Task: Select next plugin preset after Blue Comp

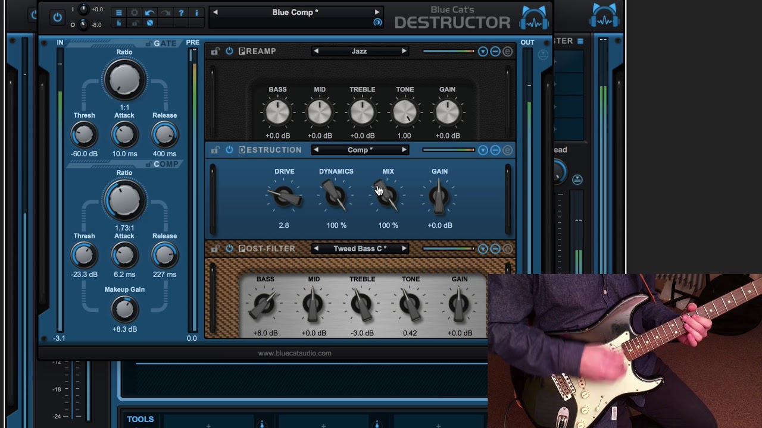Action: click(x=377, y=12)
